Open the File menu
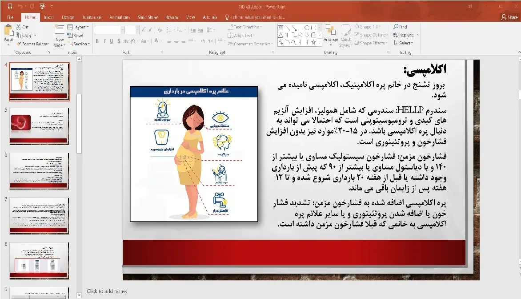Viewport: 521px width, 299px height. pos(10,17)
